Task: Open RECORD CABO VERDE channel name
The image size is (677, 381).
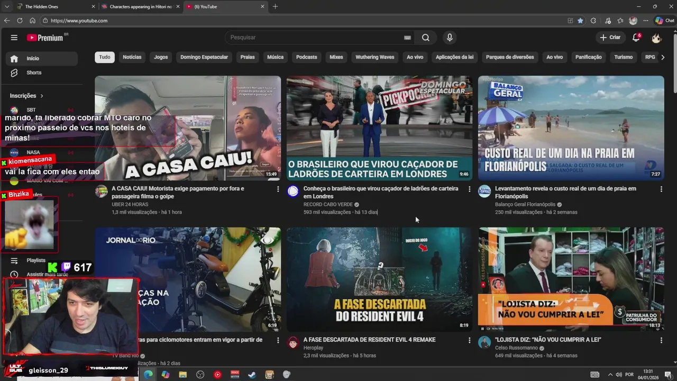Action: pos(328,204)
